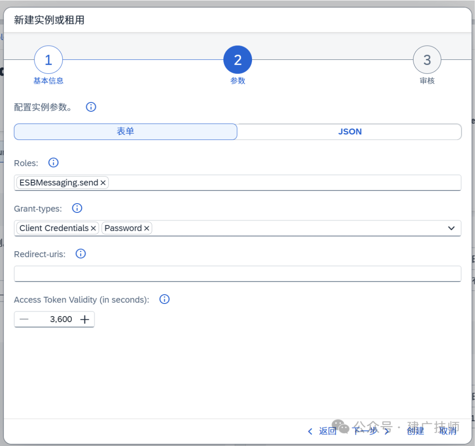Image resolution: width=475 pixels, height=446 pixels.
Task: Click the 返回 back button
Action: [x=322, y=431]
